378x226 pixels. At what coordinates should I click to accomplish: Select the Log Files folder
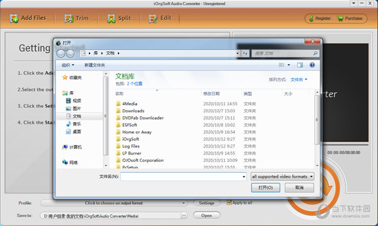[127, 146]
